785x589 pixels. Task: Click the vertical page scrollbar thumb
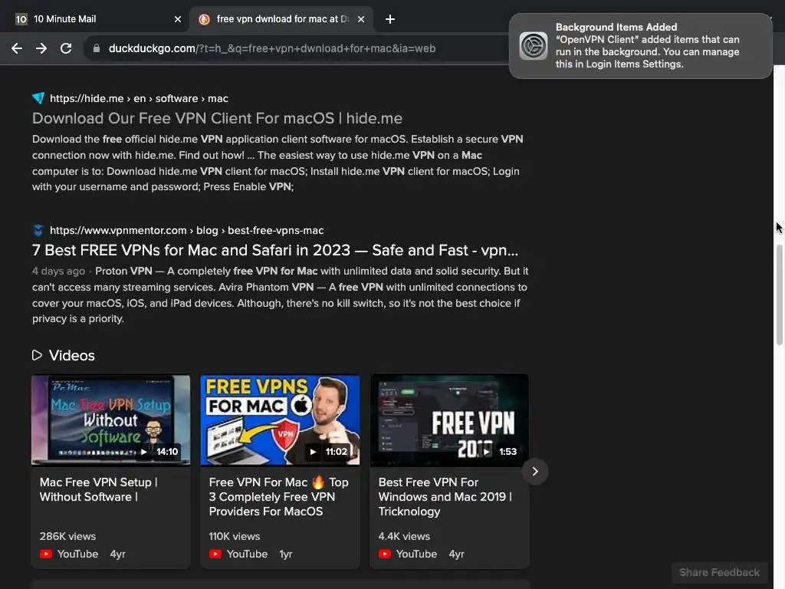[x=779, y=295]
